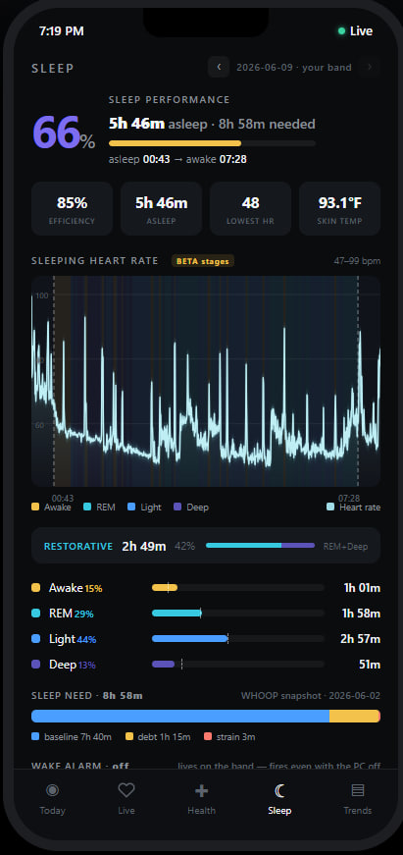
Task: Open the Today tab icon
Action: pyautogui.click(x=52, y=790)
